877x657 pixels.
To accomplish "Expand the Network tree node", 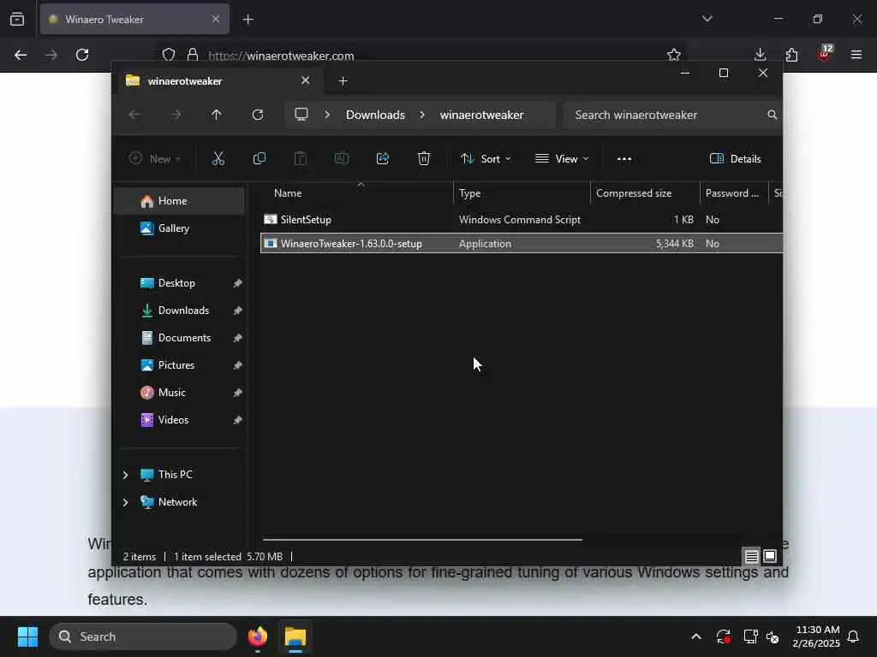I will click(125, 501).
